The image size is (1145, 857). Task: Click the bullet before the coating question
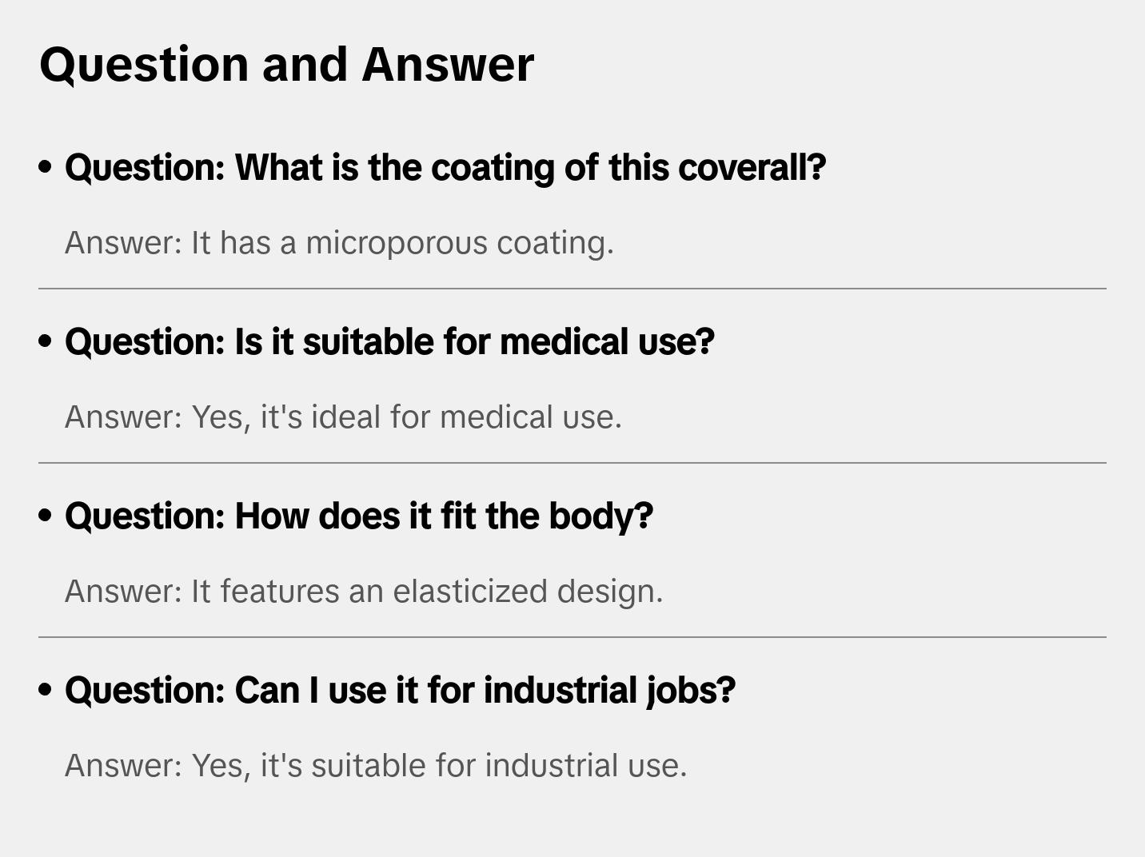[46, 168]
